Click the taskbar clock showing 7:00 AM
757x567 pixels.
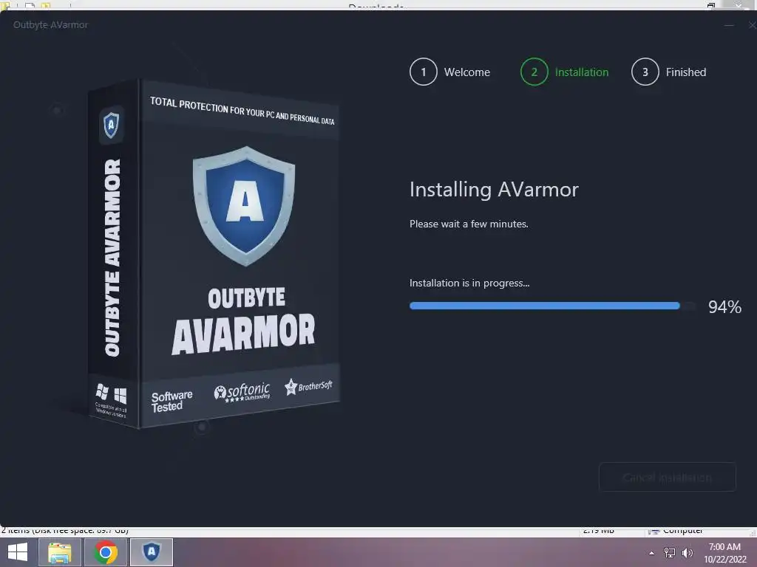pyautogui.click(x=725, y=553)
